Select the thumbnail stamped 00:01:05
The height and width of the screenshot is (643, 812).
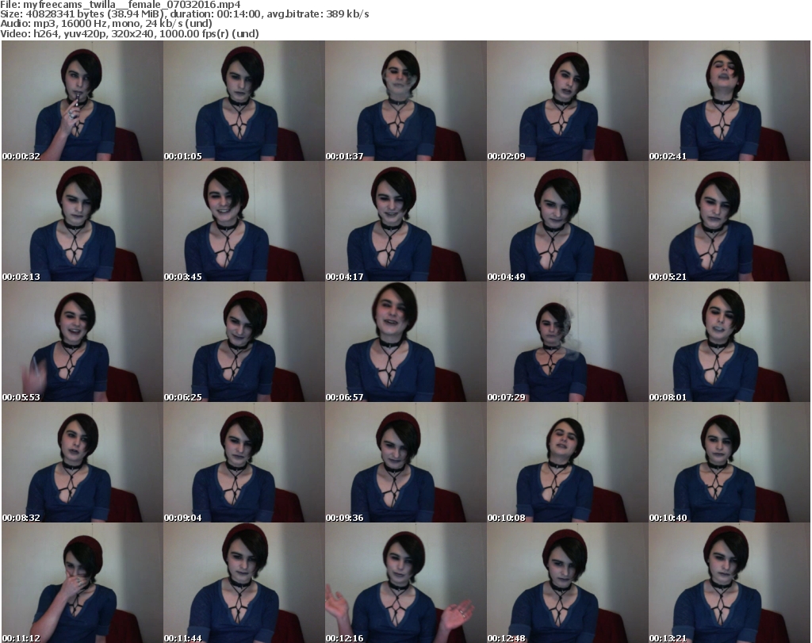tap(244, 101)
